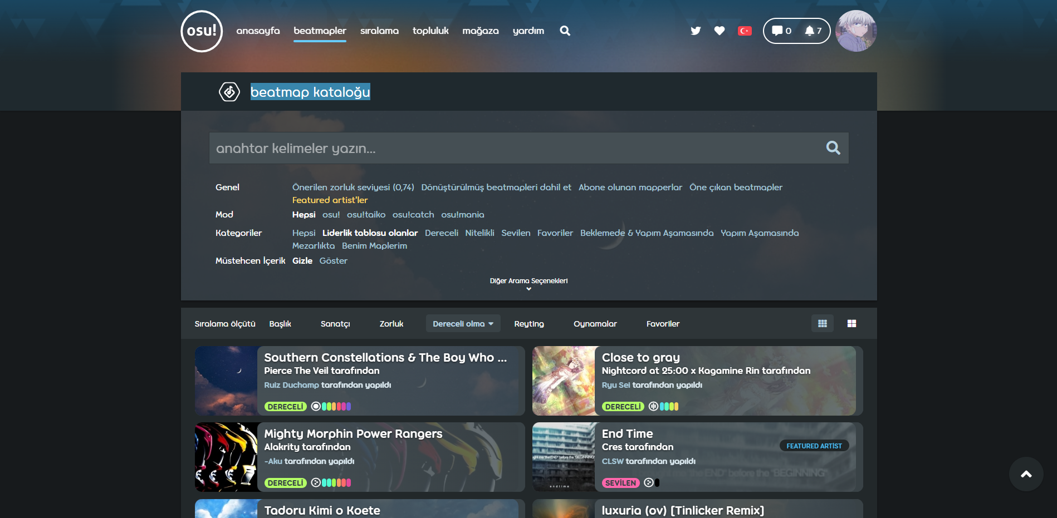Open beatmapler nav menu
1057x518 pixels.
(x=320, y=31)
